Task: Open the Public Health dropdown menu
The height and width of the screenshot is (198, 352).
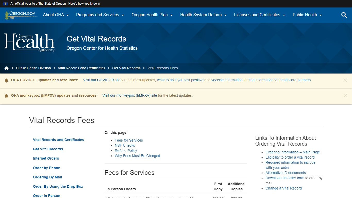Action: [x=307, y=15]
